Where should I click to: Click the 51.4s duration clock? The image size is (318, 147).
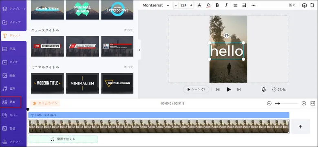pos(279,89)
